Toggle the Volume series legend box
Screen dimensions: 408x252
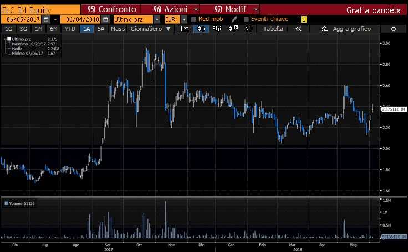pos(7,203)
